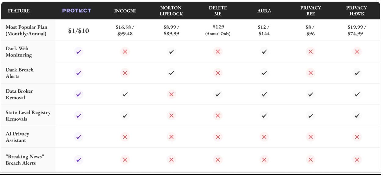Click Norton Lifelock's Dark Breach Alerts checkmark

click(171, 73)
